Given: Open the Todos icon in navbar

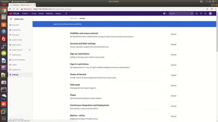Looking at the screenshot, I should pyautogui.click(x=205, y=14).
